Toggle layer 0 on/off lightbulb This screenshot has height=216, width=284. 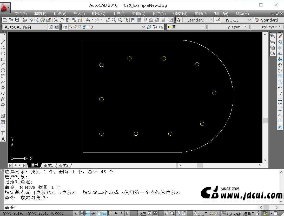click(x=71, y=27)
